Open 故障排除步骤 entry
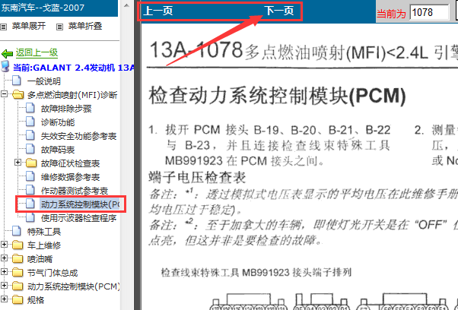This screenshot has height=310, width=458. pyautogui.click(x=66, y=109)
